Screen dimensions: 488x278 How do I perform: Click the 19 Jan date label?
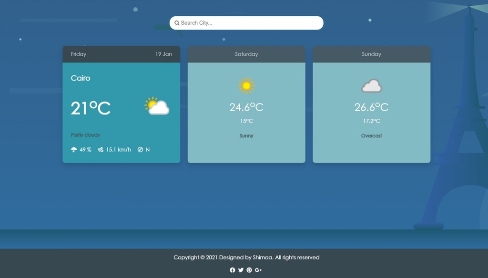163,54
